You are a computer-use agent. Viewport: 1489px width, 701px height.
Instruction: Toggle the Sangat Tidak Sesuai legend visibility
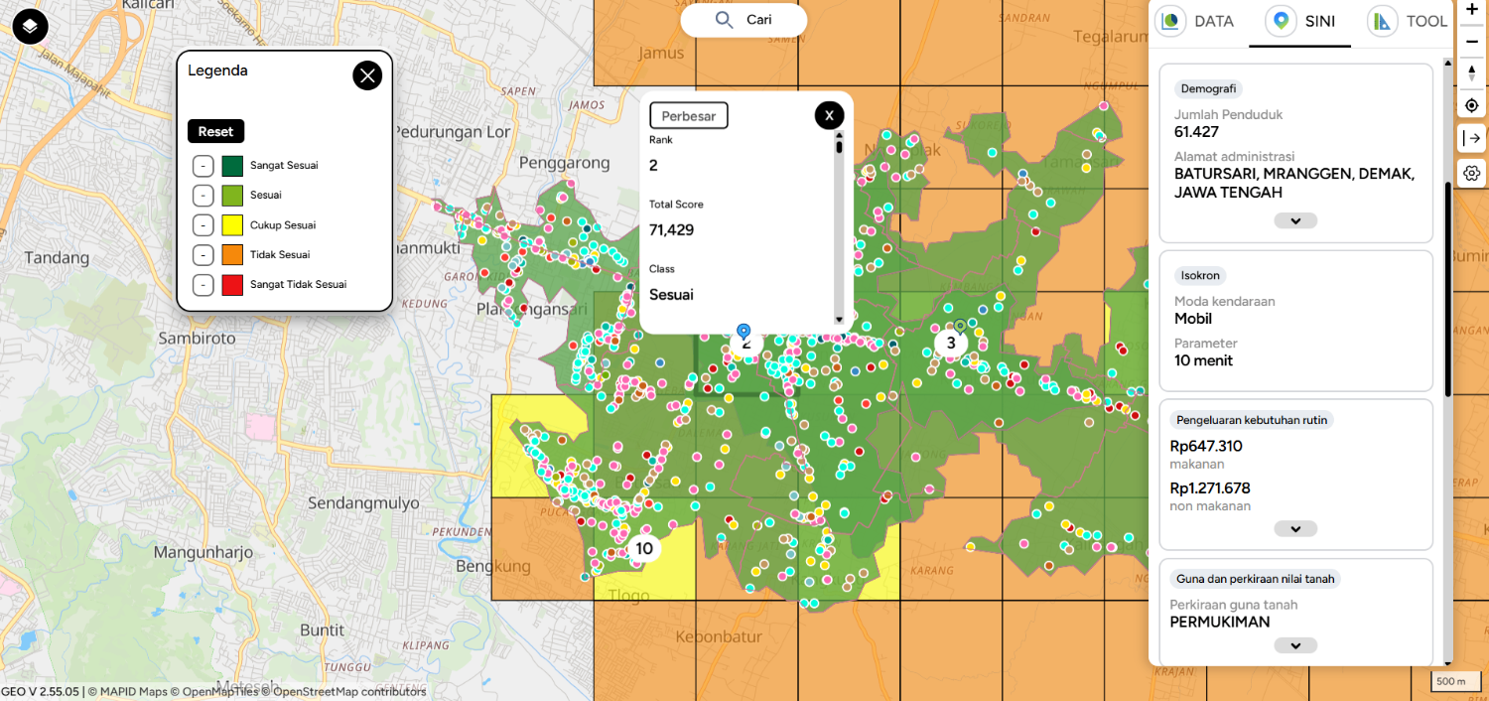click(x=203, y=285)
